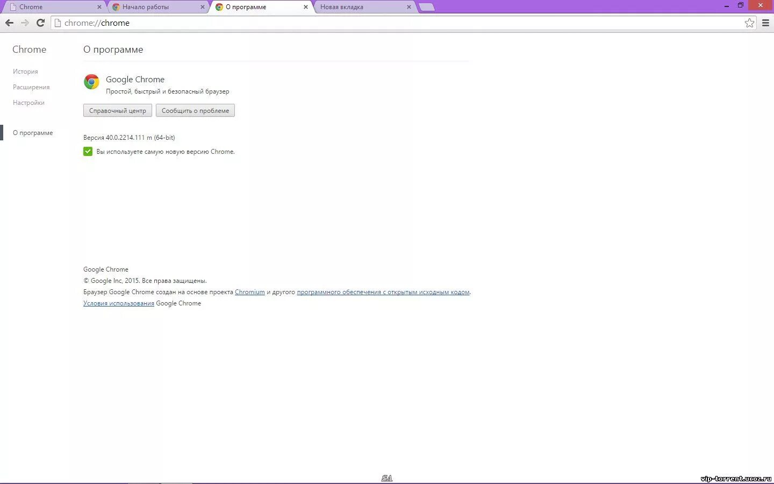774x484 pixels.
Task: Select 'О программе' in the sidebar
Action: coord(33,133)
